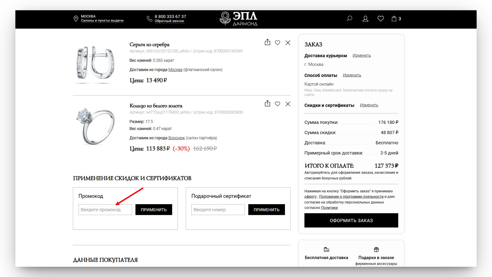Remove silver earrings from cart
This screenshot has height=277, width=492.
point(288,43)
